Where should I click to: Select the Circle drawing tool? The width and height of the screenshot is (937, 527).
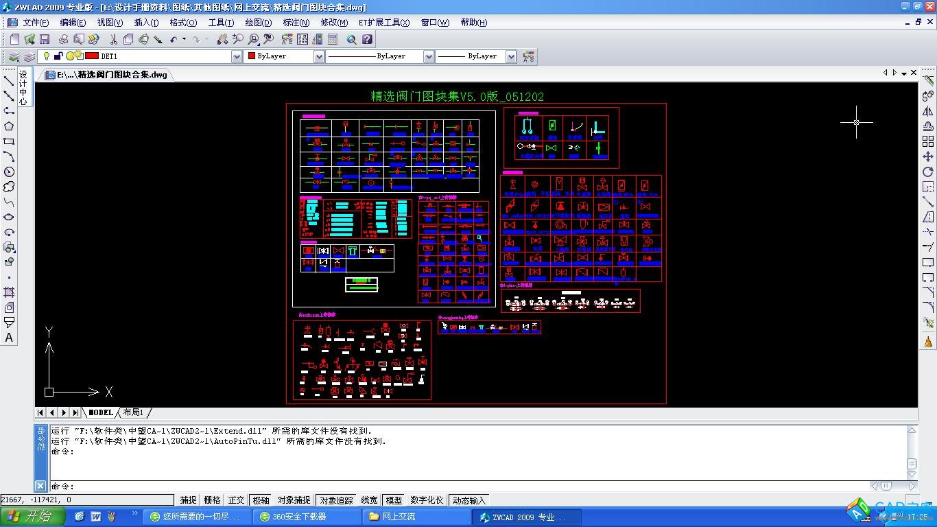coord(9,172)
